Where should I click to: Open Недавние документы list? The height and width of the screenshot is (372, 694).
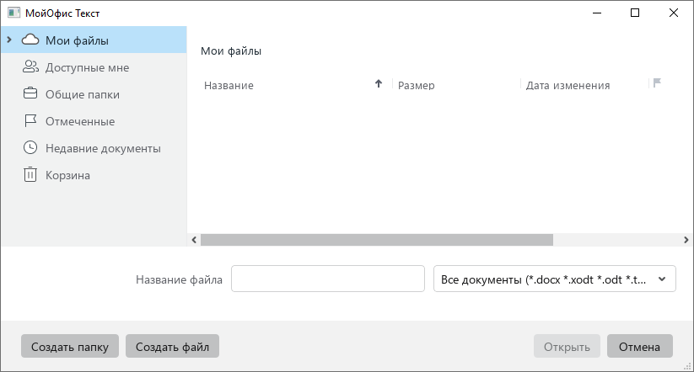pos(94,148)
